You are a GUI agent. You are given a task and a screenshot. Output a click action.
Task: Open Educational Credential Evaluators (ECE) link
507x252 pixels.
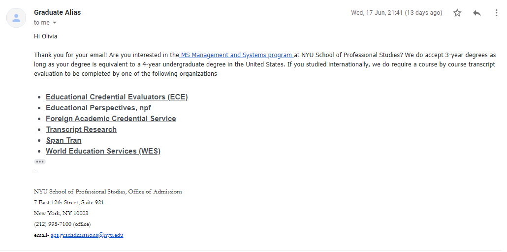point(117,97)
